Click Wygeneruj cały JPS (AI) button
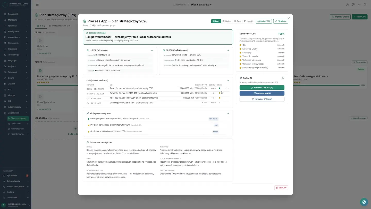Screen dimensions: 371x209 [262, 87]
